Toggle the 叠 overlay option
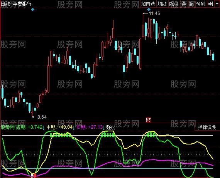Viewport: 220px width, 178px height. [x=184, y=4]
